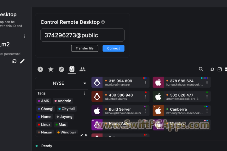Expand the NYSE address book dropdown
The image size is (227, 151).
tap(85, 83)
